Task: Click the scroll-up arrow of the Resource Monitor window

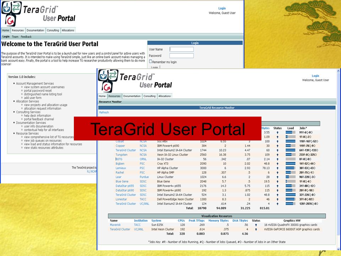Action: (339, 71)
